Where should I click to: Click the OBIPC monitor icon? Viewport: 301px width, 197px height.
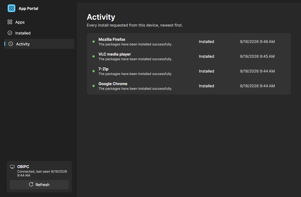click(x=12, y=167)
